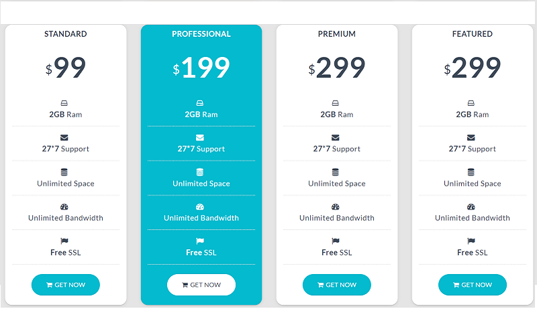The height and width of the screenshot is (335, 537).
Task: Click the database space icon in Professional plan
Action: coord(199,172)
